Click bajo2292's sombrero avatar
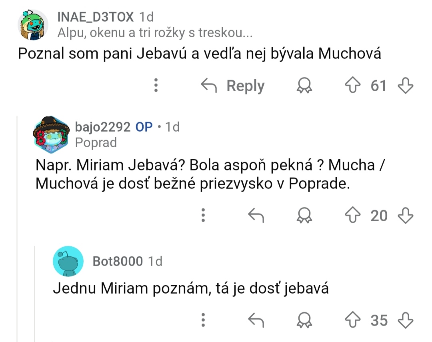This screenshot has height=342, width=432. pyautogui.click(x=51, y=135)
